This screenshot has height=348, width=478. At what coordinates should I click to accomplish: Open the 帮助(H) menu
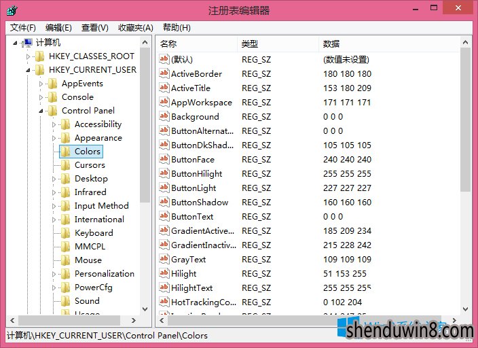point(177,28)
